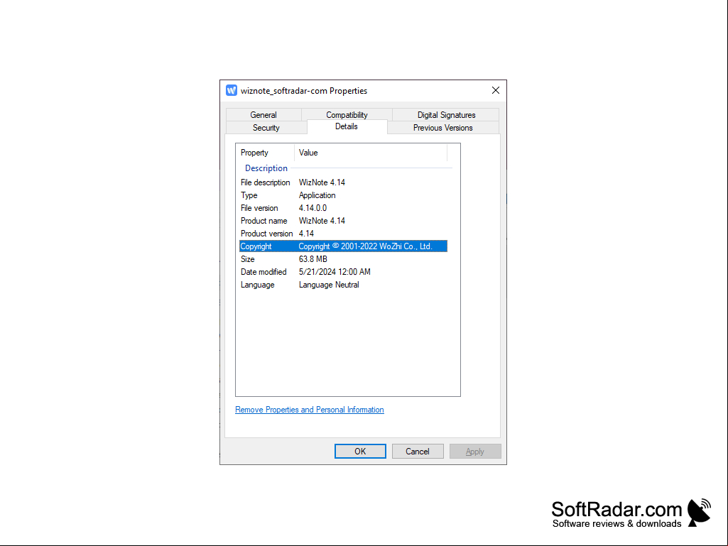728x546 pixels.
Task: Select the Size 63.8 MB row
Action: click(x=343, y=259)
